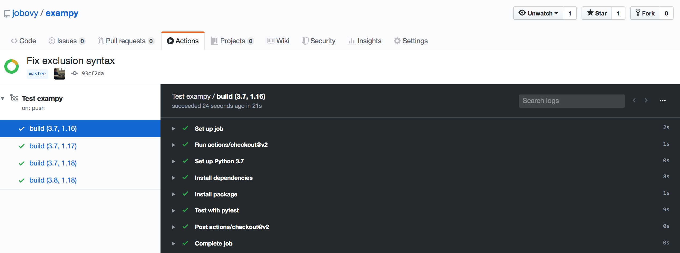Open the stargazers count next to Star

[618, 13]
